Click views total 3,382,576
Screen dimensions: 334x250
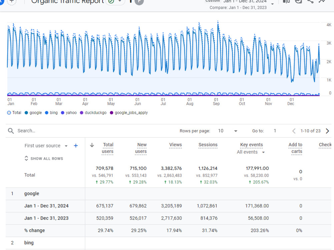(x=171, y=168)
